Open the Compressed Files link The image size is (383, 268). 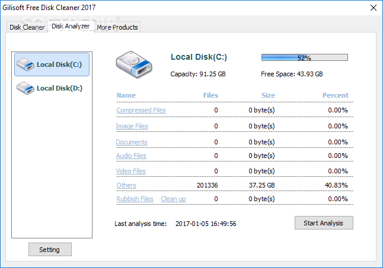click(141, 110)
